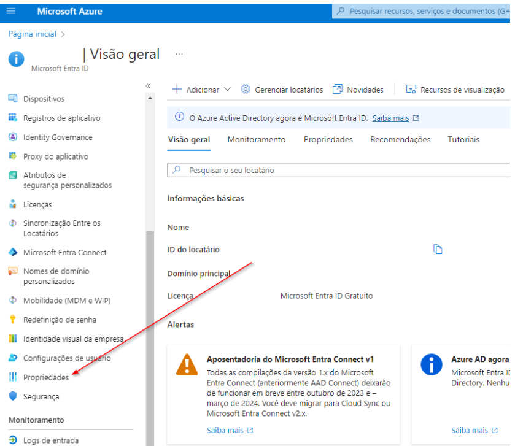The image size is (515, 446).
Task: Click the Segurança shield icon
Action: 13,396
